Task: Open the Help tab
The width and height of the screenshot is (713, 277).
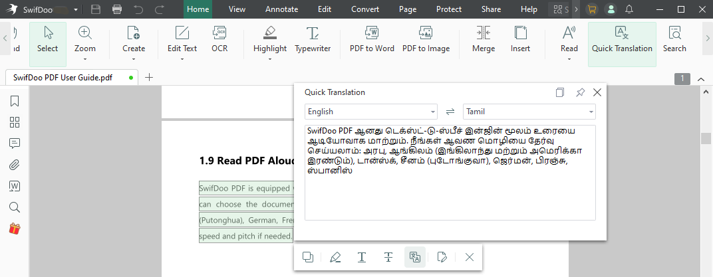Action: tap(529, 9)
